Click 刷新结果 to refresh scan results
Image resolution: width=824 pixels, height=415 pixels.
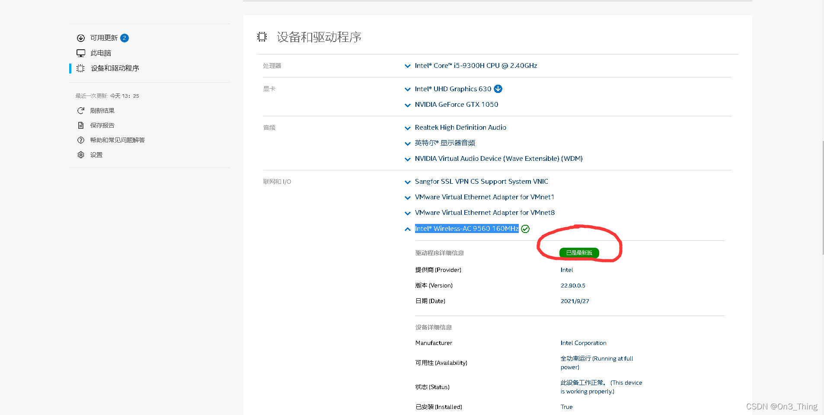pyautogui.click(x=102, y=111)
